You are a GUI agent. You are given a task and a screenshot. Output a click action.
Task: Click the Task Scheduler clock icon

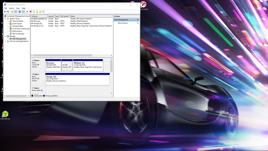tap(10, 21)
